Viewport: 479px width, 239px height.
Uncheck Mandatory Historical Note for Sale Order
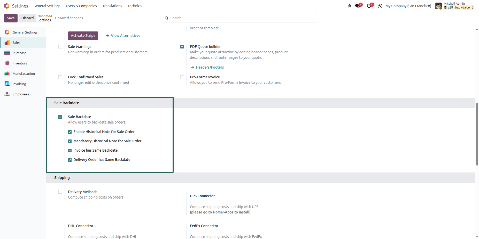70,141
